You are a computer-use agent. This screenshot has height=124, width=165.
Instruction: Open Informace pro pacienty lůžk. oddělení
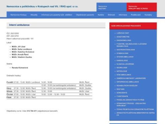57,15
